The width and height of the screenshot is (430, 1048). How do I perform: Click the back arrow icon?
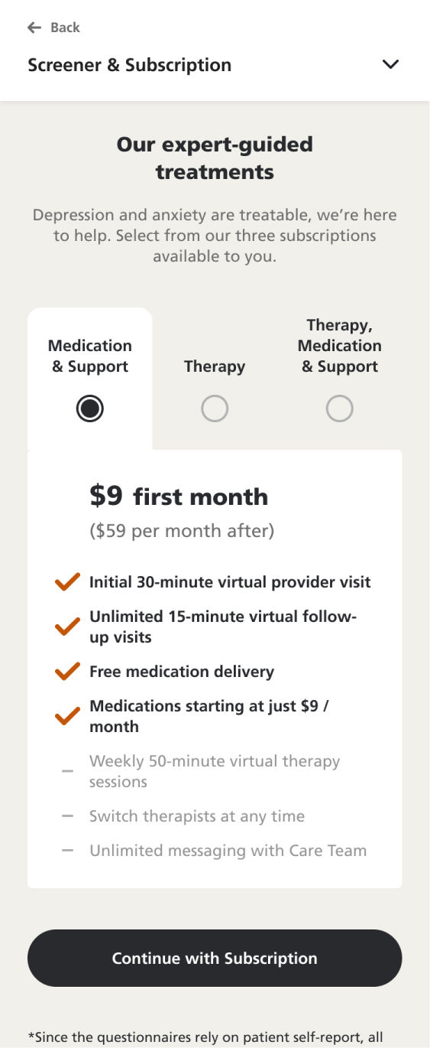point(34,28)
